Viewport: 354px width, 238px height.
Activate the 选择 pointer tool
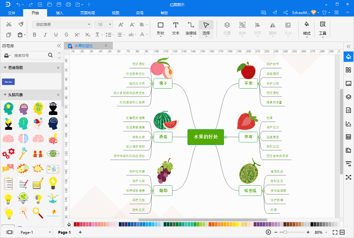(x=206, y=27)
